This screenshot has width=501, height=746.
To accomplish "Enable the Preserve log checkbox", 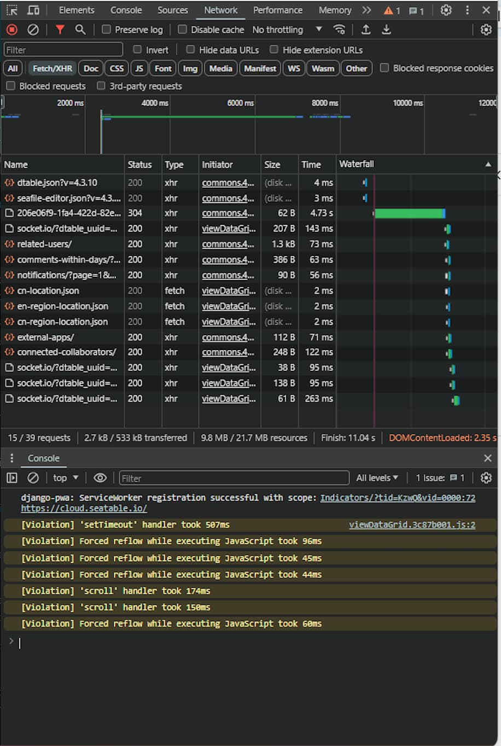I will [107, 30].
